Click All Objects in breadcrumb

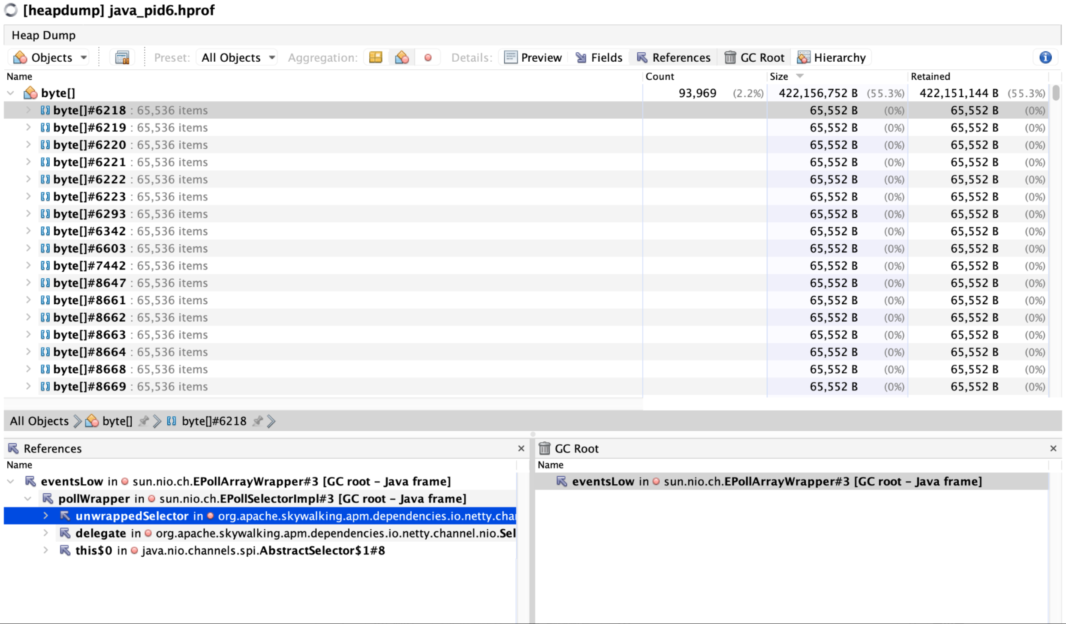[39, 421]
